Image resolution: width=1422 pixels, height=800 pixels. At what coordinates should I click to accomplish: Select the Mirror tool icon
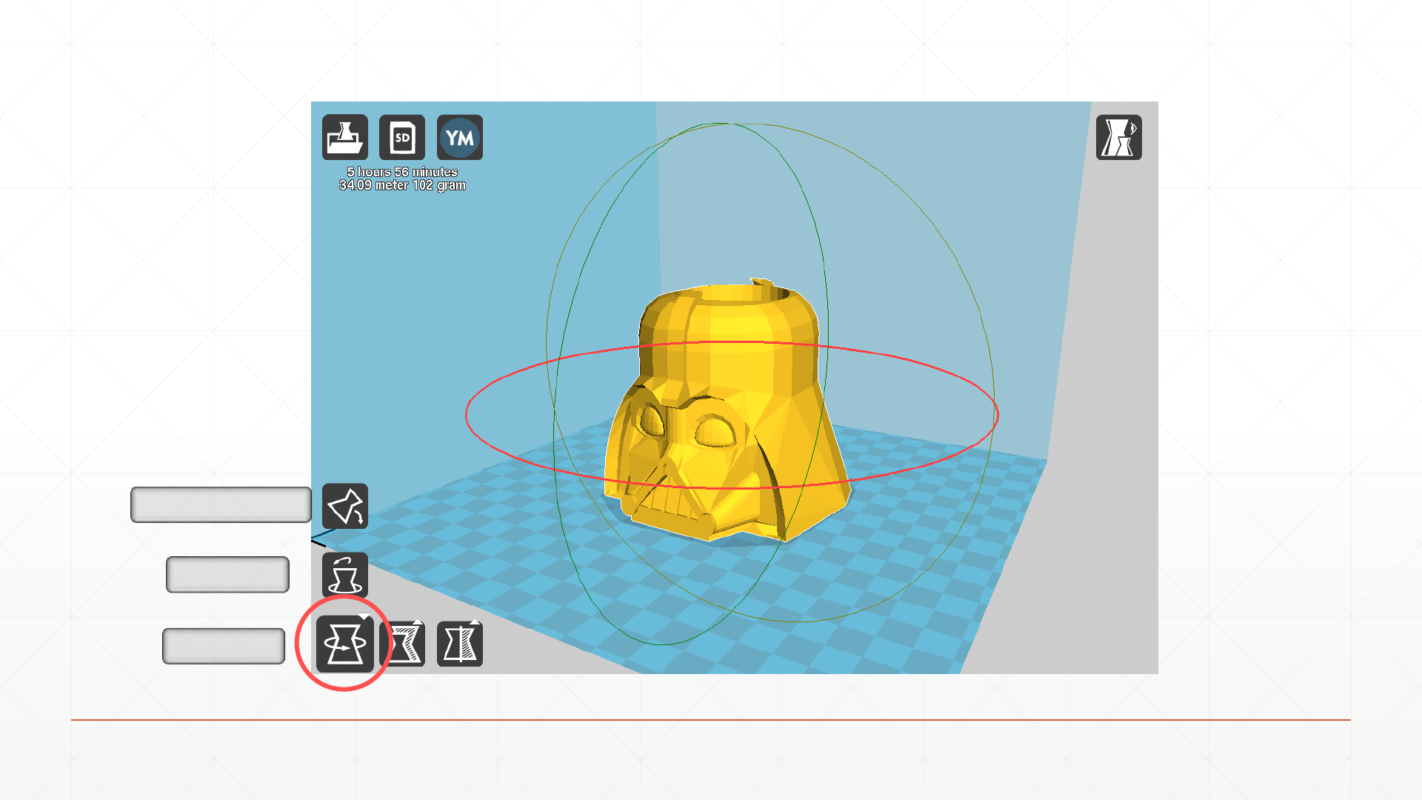459,644
